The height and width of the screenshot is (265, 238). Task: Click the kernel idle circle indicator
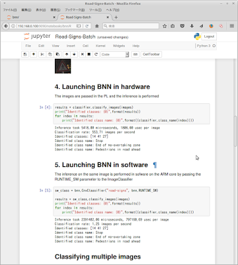coord(214,46)
